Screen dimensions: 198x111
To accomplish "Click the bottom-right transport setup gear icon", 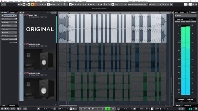I will click(196, 109).
